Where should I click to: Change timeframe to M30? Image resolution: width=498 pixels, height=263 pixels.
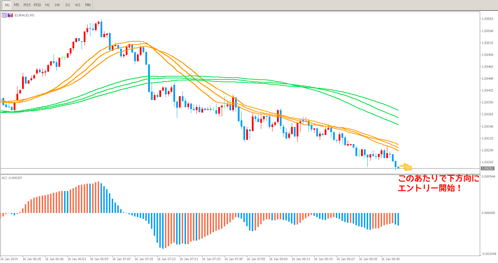click(37, 5)
